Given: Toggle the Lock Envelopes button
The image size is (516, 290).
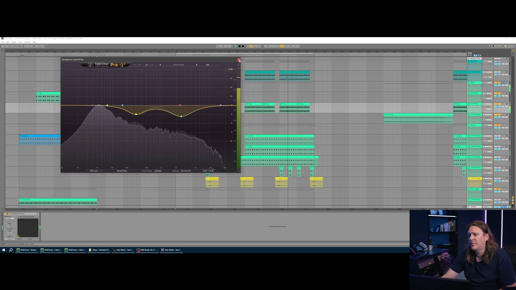Looking at the screenshot, I should [479, 55].
